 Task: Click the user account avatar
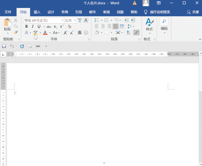pyautogui.click(x=146, y=3)
